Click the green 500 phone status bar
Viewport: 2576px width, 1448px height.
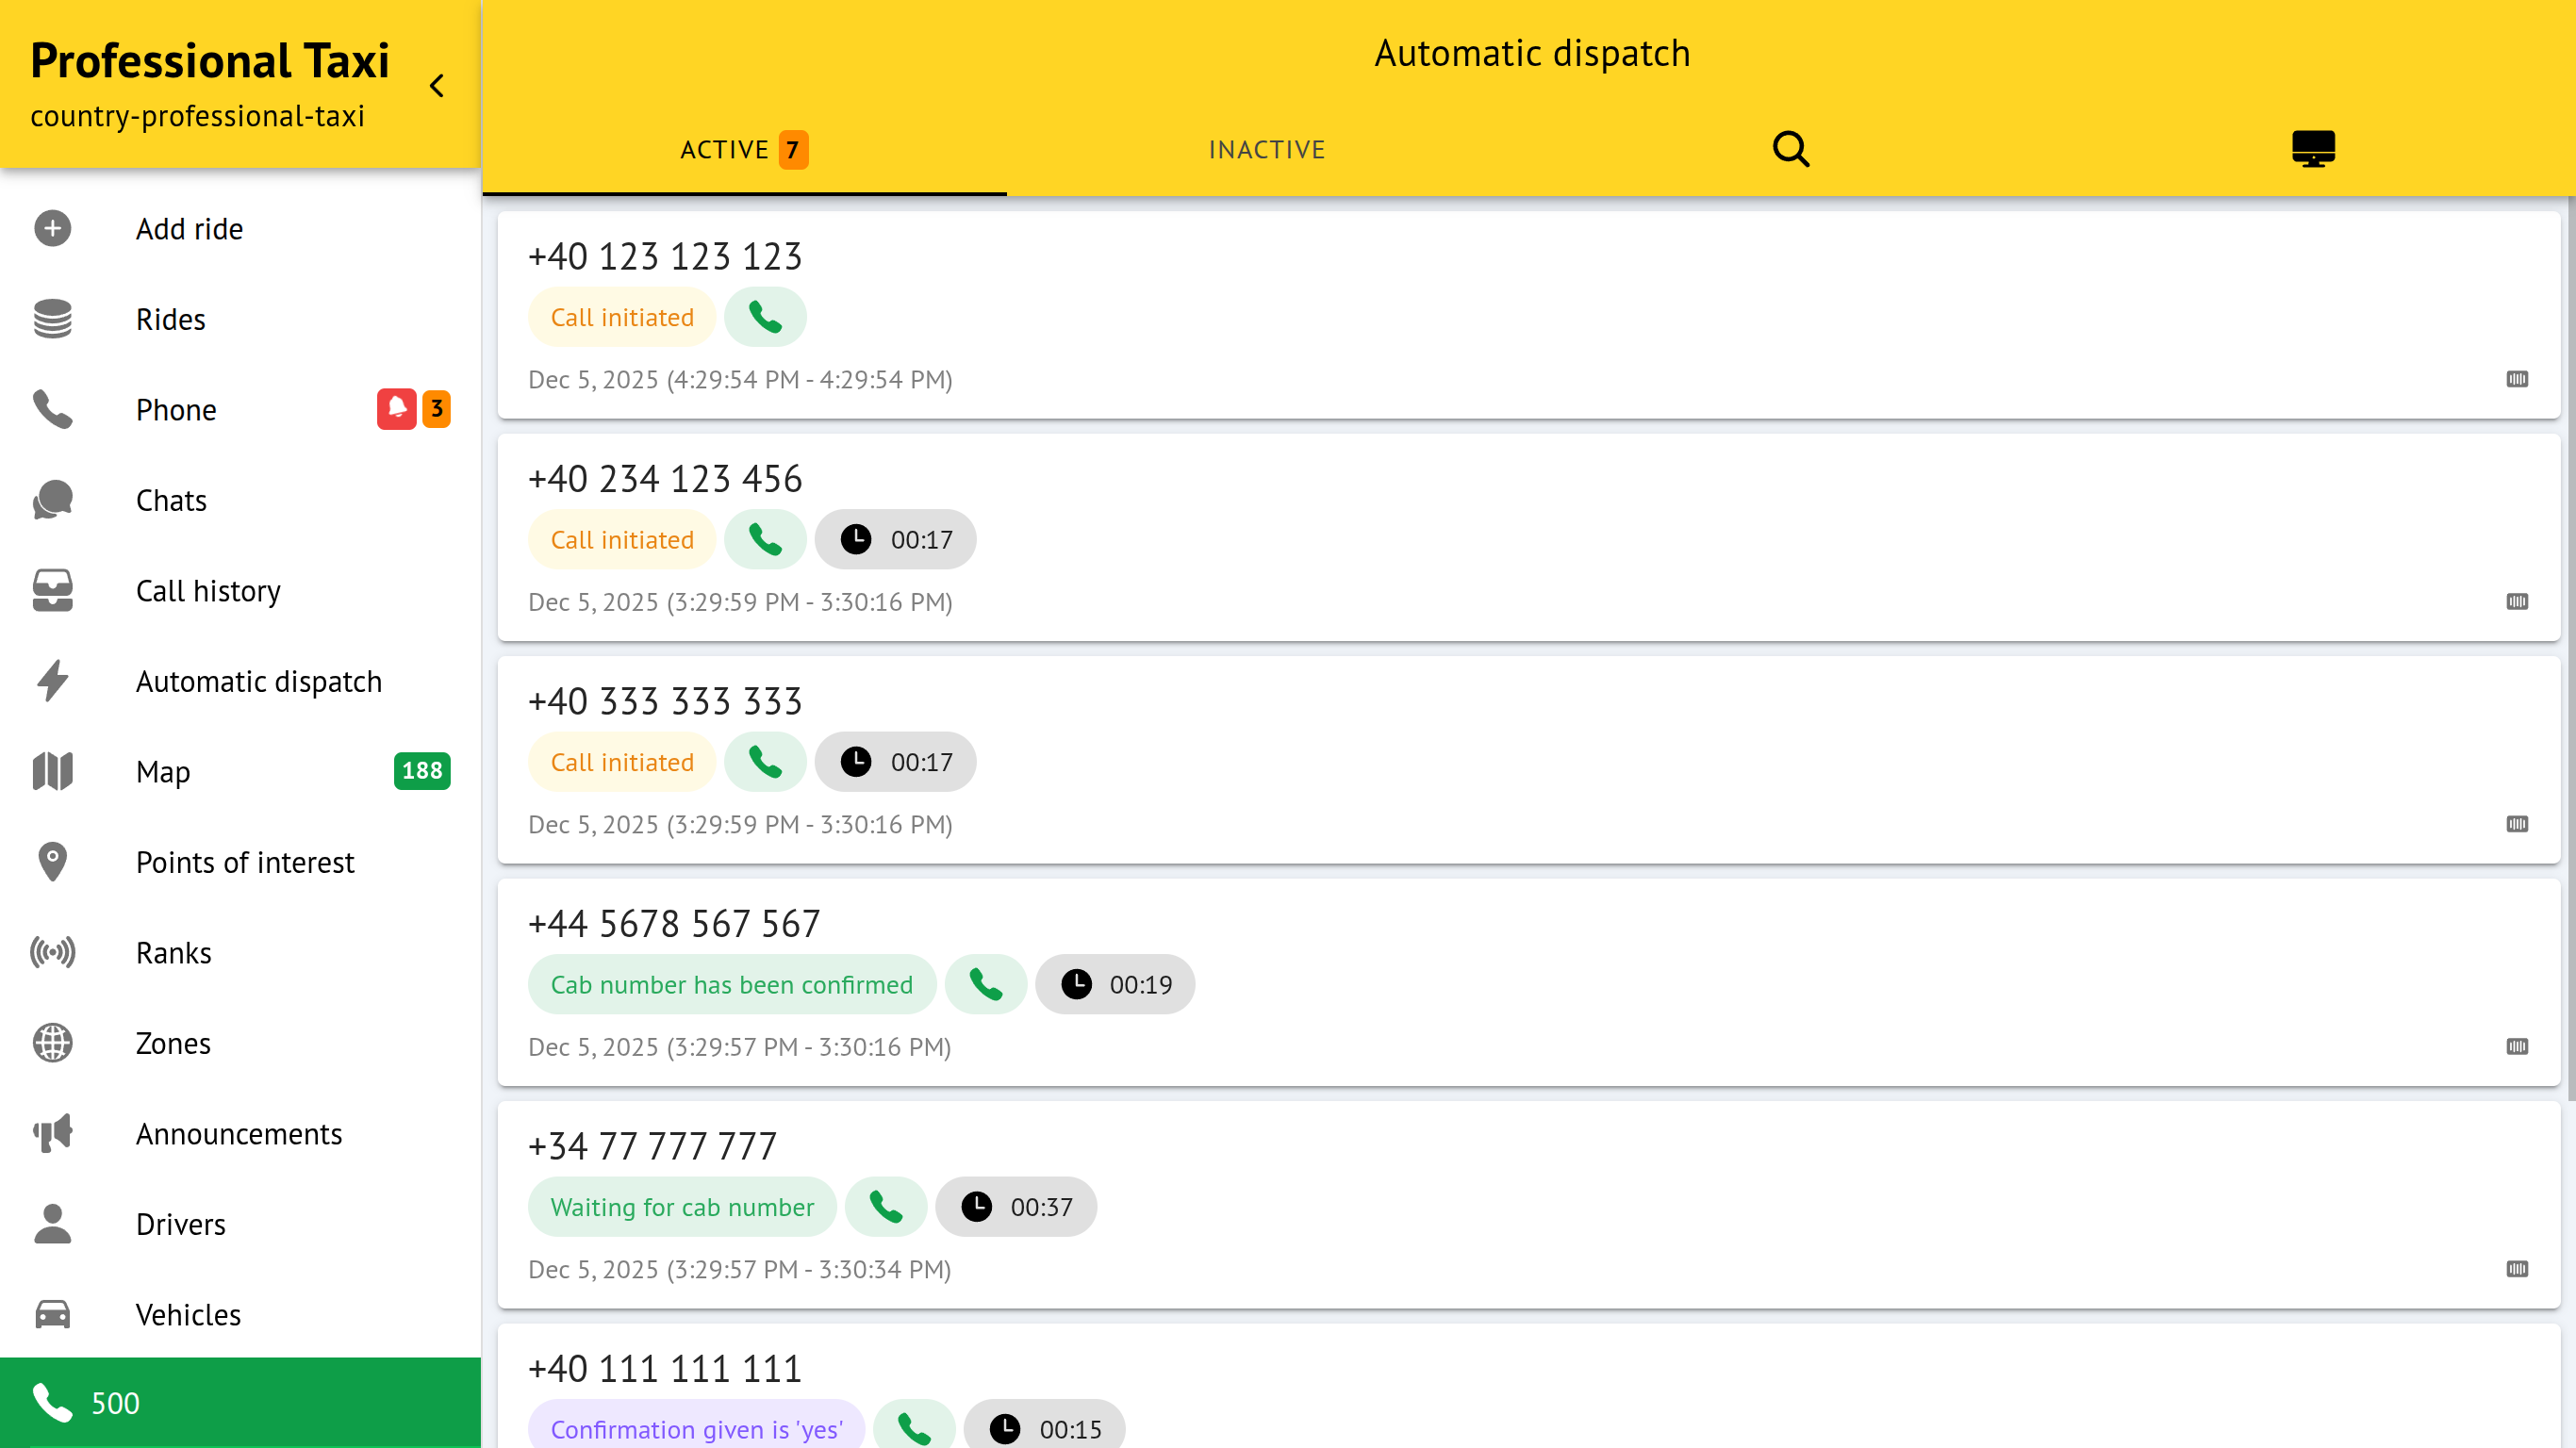[x=240, y=1402]
